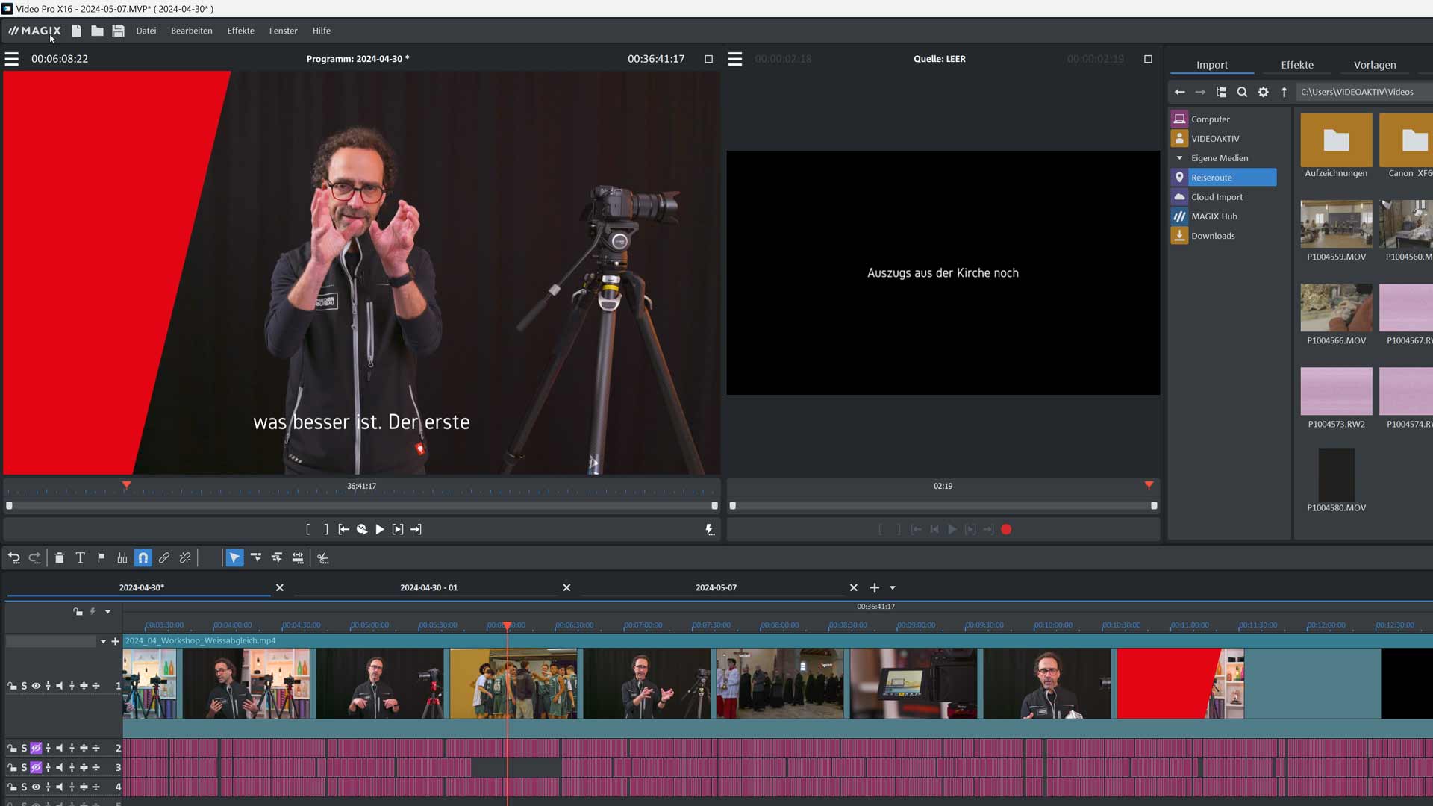Mute audio on track 1
This screenshot has width=1433, height=806.
(60, 686)
